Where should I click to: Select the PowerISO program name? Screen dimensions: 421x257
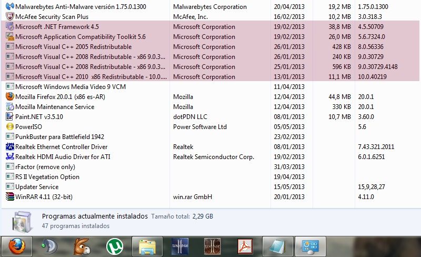point(28,126)
